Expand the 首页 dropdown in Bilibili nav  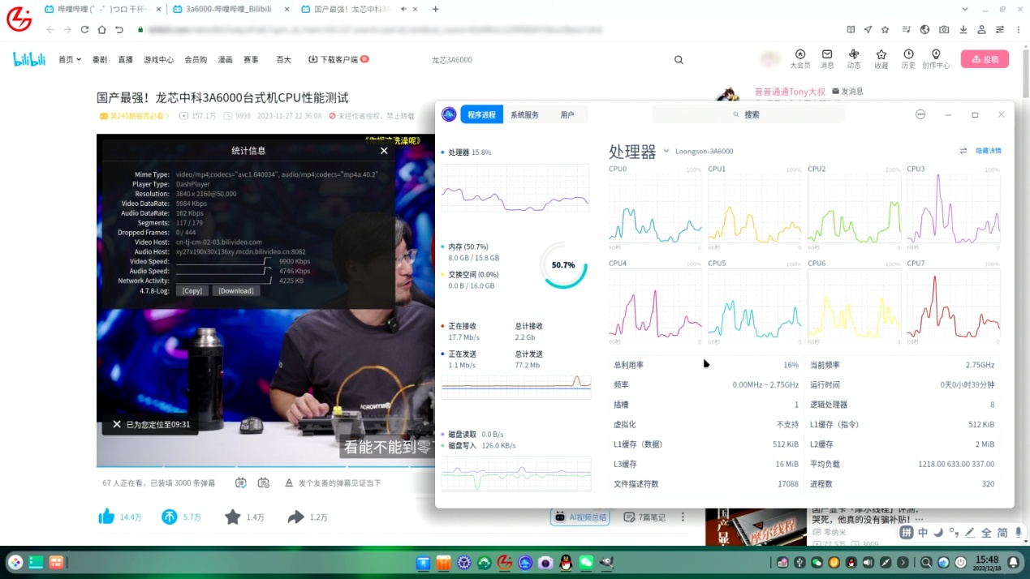(x=70, y=59)
